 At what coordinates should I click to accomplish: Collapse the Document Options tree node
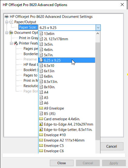click(x=7, y=33)
